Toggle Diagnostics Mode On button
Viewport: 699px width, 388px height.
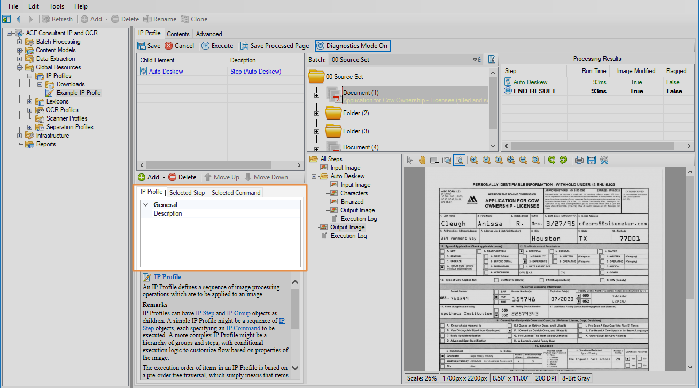point(352,46)
